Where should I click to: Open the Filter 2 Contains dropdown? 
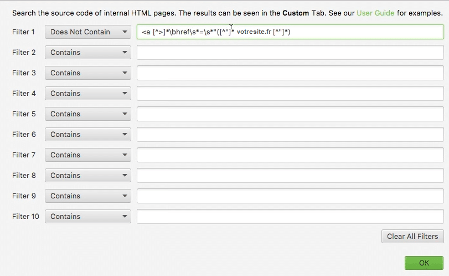tap(88, 53)
